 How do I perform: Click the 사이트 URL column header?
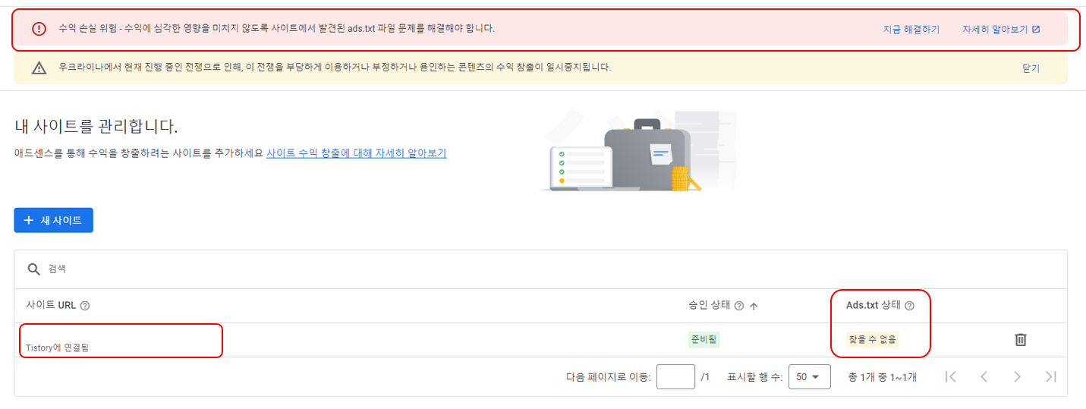(x=52, y=306)
